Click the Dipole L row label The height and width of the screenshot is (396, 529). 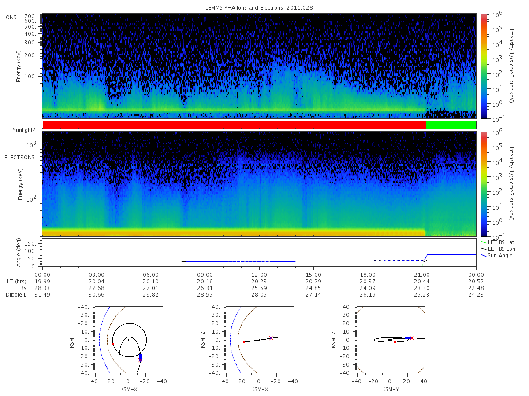16,294
